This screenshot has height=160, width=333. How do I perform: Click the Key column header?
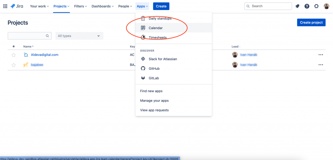click(132, 46)
